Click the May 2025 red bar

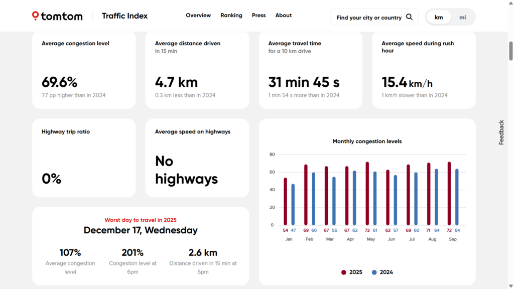(367, 194)
